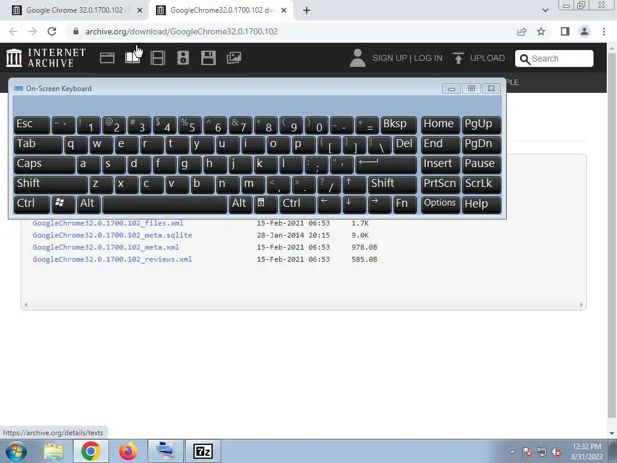Close the second Chrome tab
Image resolution: width=617 pixels, height=463 pixels.
point(284,10)
